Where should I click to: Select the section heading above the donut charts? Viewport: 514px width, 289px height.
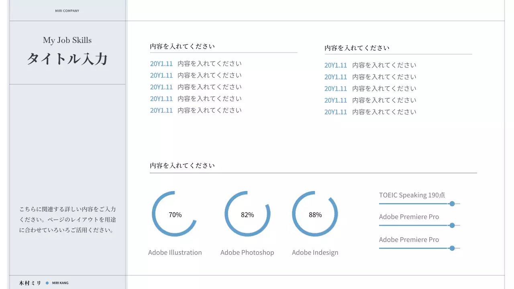[x=182, y=165]
